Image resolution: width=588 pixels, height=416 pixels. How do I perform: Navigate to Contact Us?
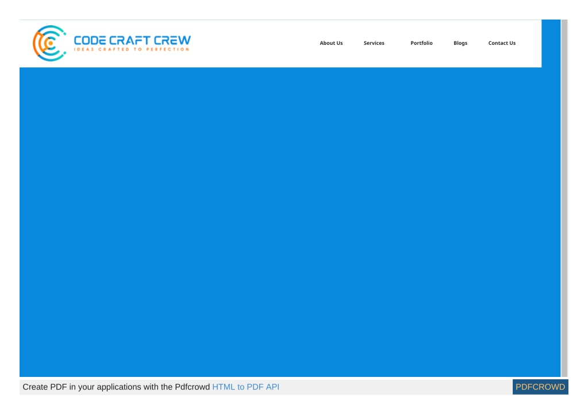502,43
